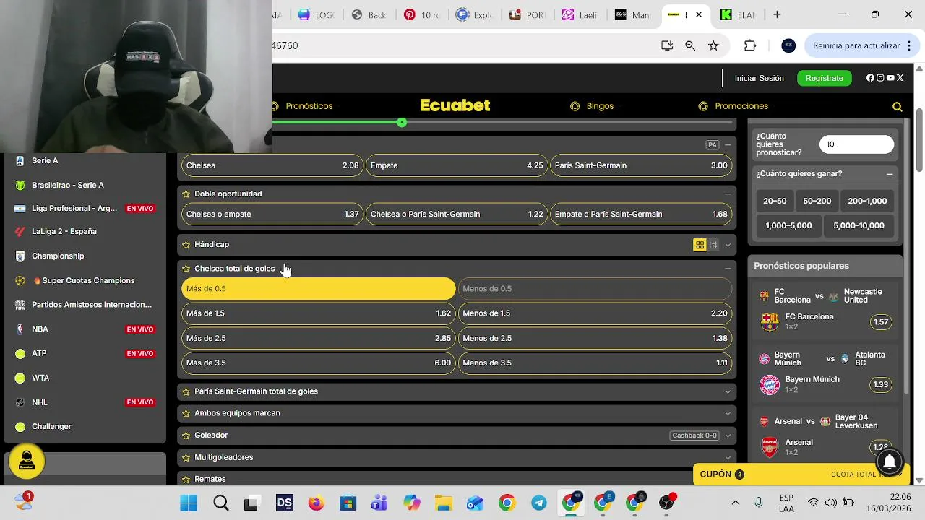Open the Windows Start menu

click(189, 503)
